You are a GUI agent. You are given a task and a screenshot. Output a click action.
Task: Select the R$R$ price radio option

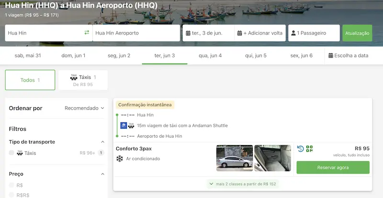(x=11, y=195)
